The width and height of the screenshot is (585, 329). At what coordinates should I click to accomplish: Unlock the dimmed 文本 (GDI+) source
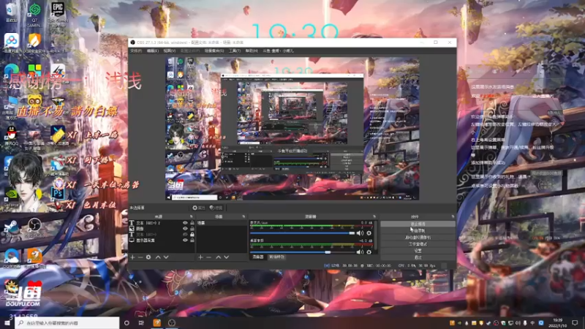pyautogui.click(x=192, y=234)
